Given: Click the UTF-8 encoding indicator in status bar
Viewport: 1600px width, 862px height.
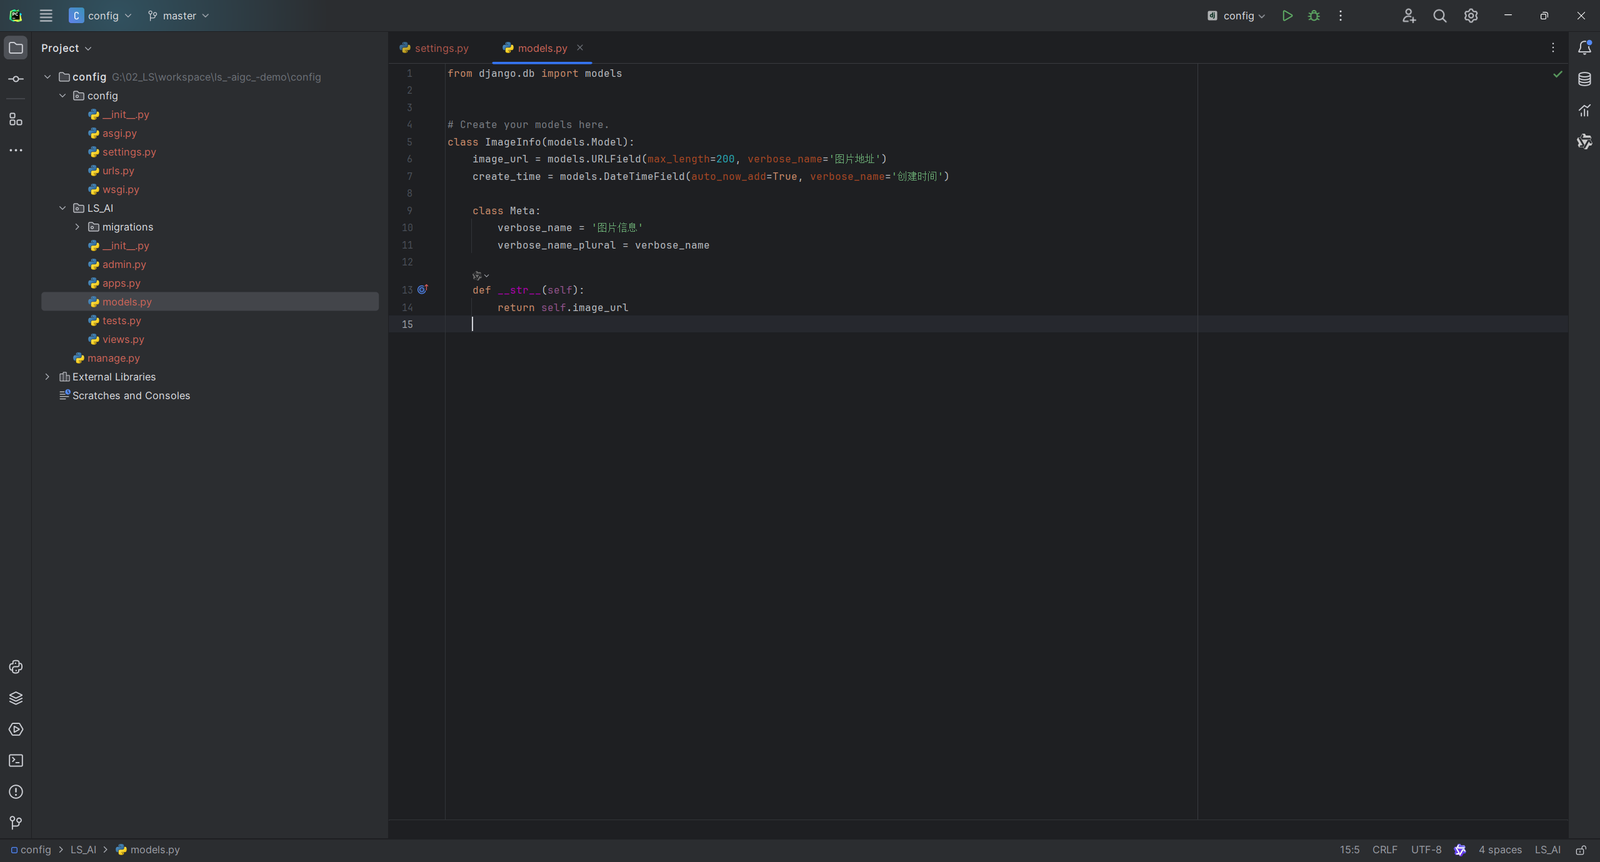Looking at the screenshot, I should coord(1426,850).
